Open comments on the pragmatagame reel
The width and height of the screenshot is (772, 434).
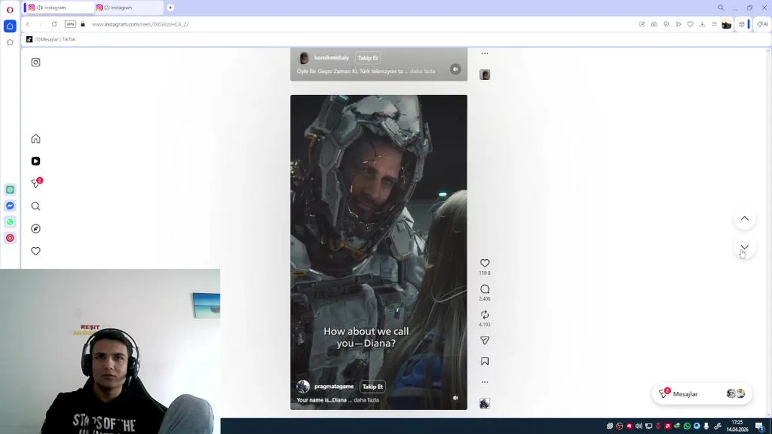[x=484, y=289]
